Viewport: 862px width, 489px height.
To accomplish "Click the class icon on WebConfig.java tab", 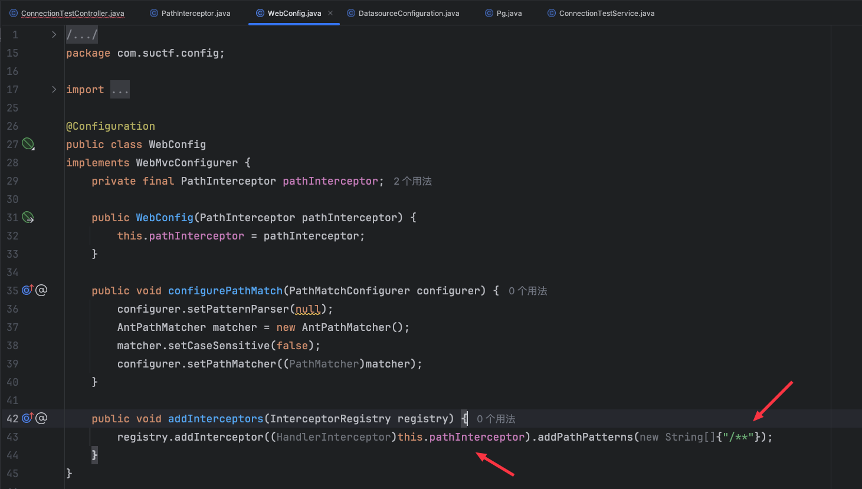I will [260, 13].
